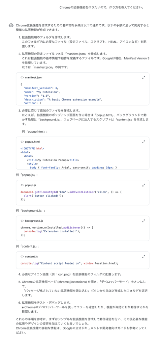This screenshot has width=160, height=337.
Task: Click the user message about Chrome拡張機能
Action: click(102, 8)
